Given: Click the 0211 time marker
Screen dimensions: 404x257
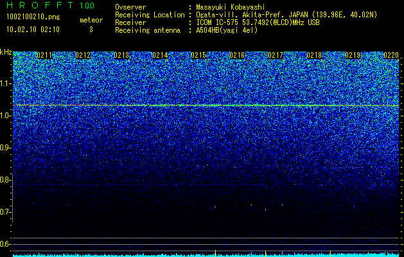Looking at the screenshot, I should [44, 55].
